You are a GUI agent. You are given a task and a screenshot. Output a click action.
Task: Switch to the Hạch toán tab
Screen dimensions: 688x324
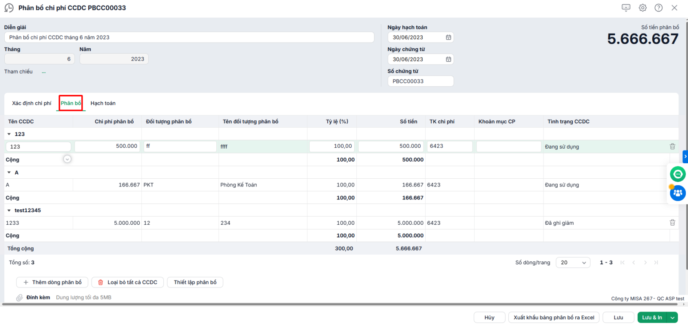pyautogui.click(x=103, y=103)
